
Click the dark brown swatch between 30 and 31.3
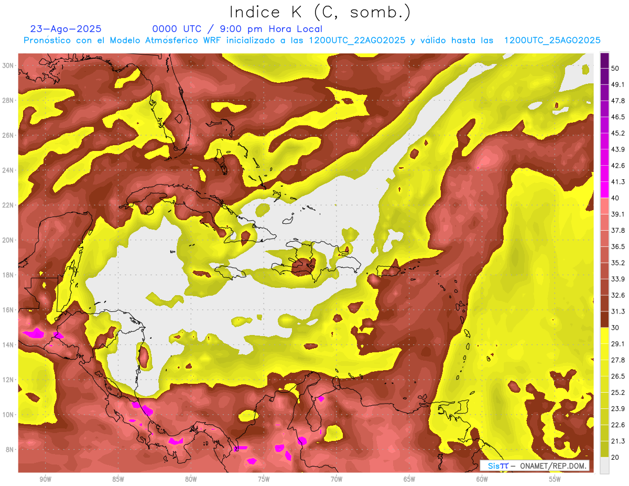point(604,320)
